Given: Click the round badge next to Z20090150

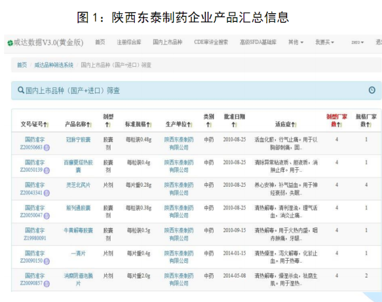Looking at the screenshot, I should point(47,261).
